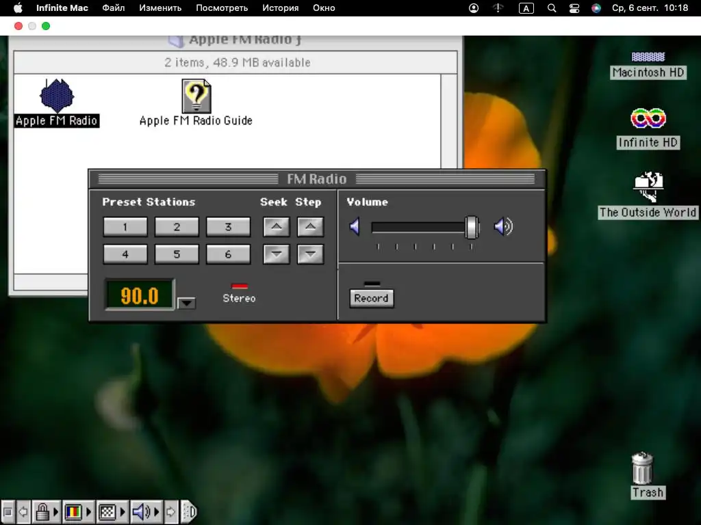The image size is (701, 525).
Task: Step frequency down one increment
Action: click(x=310, y=254)
